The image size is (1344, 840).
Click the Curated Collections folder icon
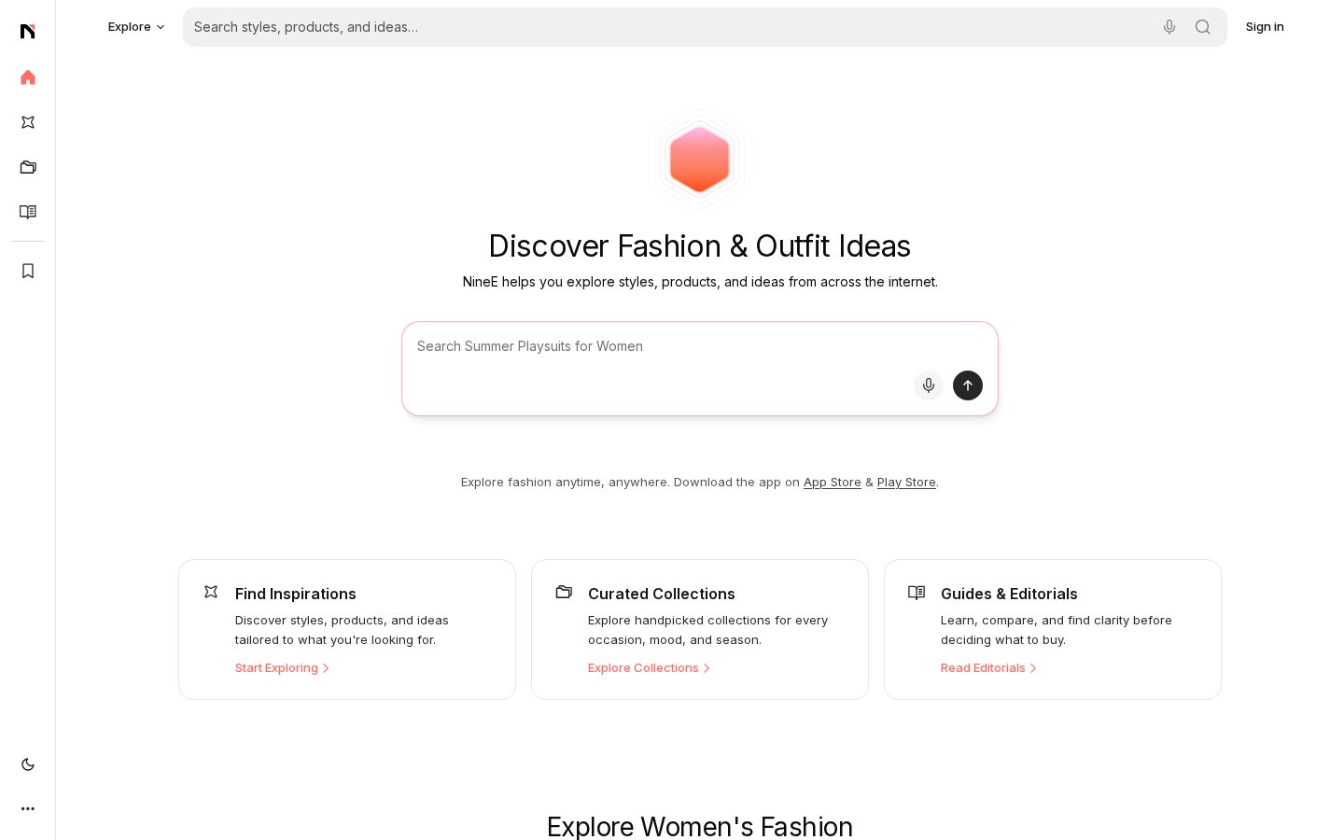pos(564,592)
